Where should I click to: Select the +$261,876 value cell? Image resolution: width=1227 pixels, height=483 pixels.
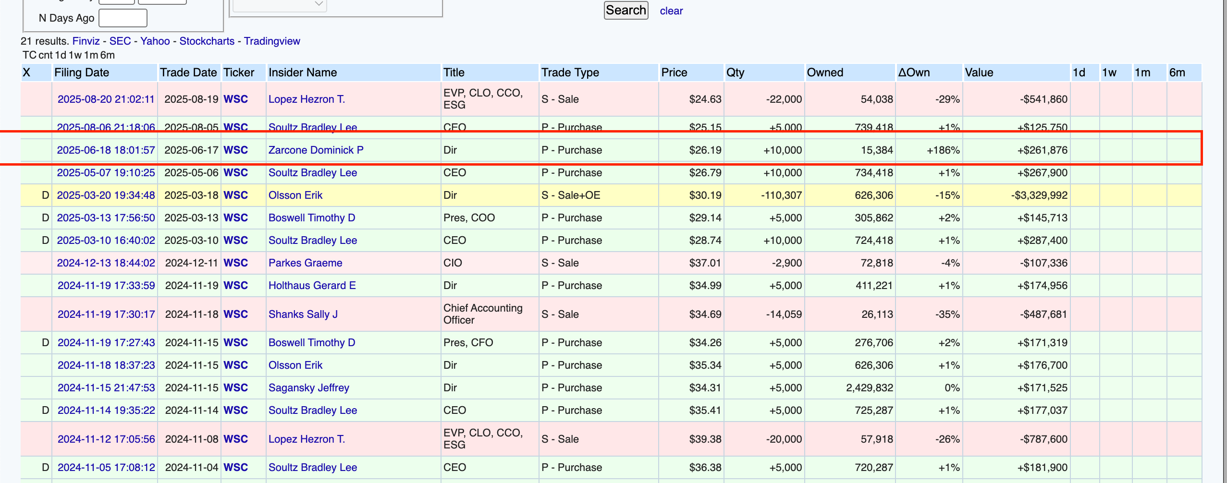tap(1016, 150)
